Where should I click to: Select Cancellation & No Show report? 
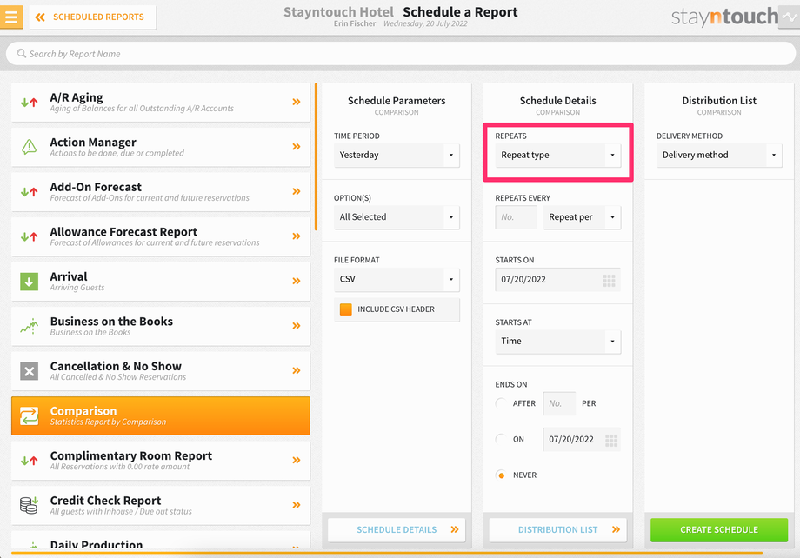click(160, 371)
